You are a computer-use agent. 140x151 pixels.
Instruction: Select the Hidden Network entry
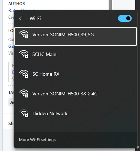[76, 113]
